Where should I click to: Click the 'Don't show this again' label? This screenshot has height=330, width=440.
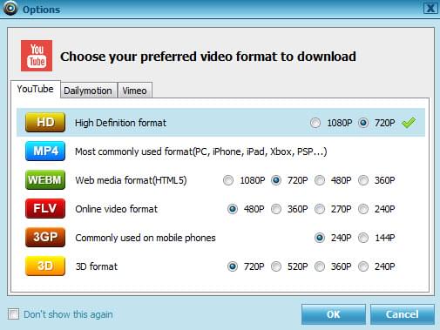pos(68,314)
